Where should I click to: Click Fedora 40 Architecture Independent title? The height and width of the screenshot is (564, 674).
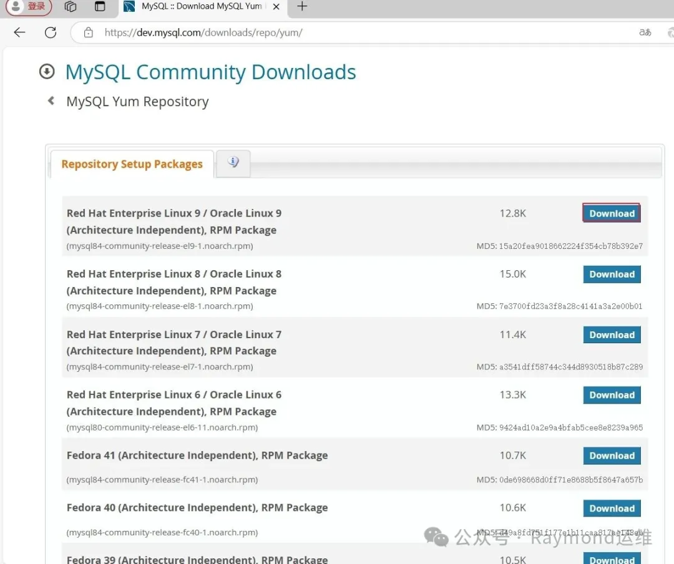tap(197, 508)
